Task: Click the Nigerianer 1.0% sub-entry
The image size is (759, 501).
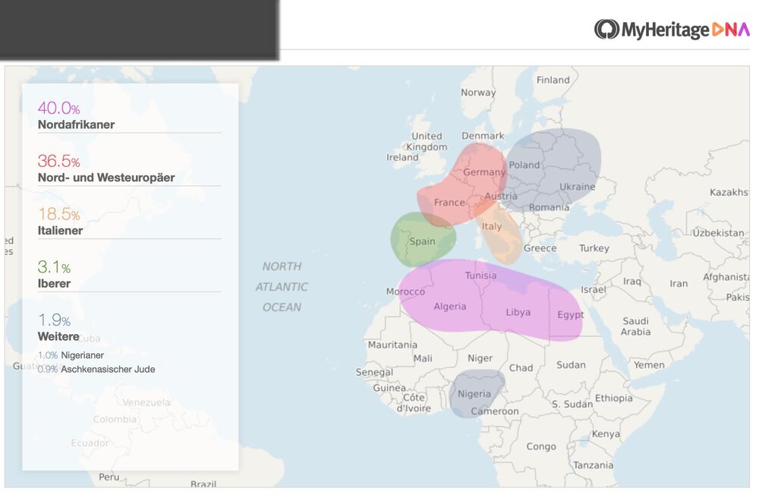Action: pyautogui.click(x=71, y=354)
